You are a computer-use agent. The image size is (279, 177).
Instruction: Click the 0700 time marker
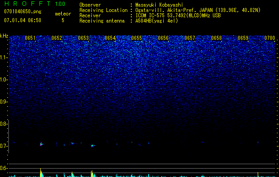tap(270, 38)
